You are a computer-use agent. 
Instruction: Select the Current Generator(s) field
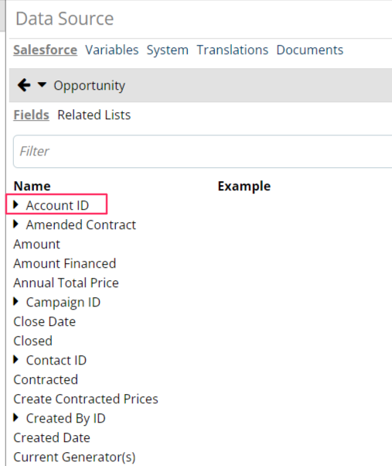[74, 457]
